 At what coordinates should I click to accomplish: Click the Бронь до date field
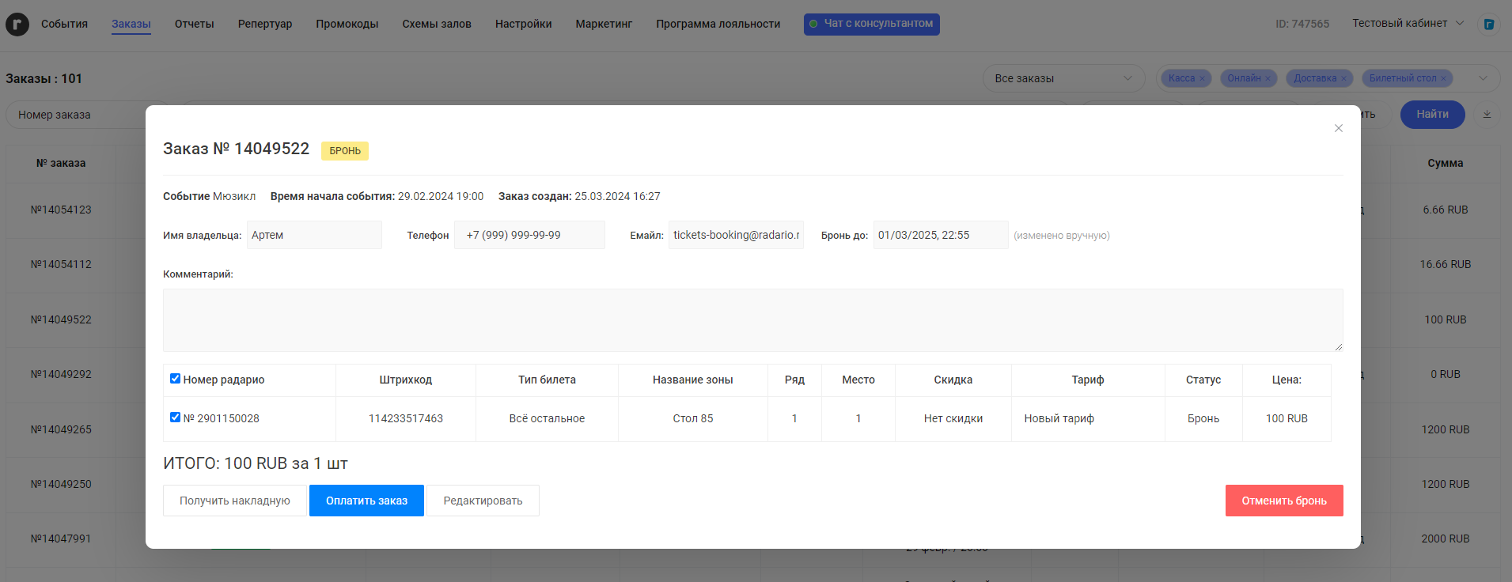pyautogui.click(x=941, y=235)
